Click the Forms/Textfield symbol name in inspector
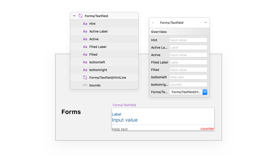This screenshot has width=277, height=160. tap(172, 23)
